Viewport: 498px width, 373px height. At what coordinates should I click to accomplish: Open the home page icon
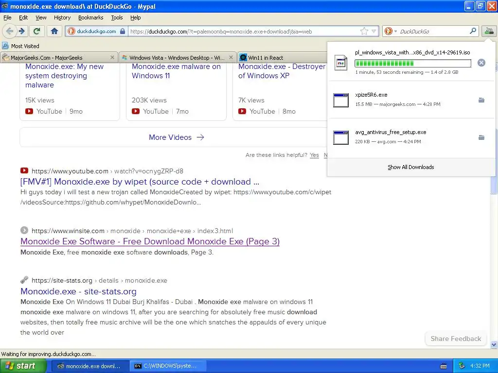[54, 31]
